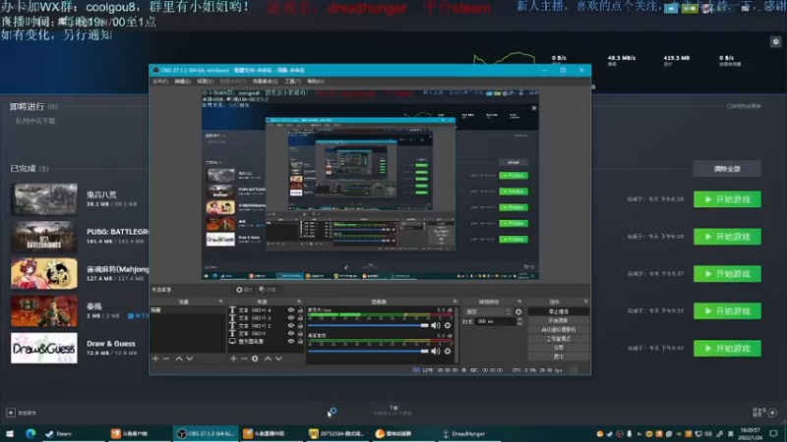Remove the selected source with the minus icon
The width and height of the screenshot is (787, 442).
click(244, 359)
